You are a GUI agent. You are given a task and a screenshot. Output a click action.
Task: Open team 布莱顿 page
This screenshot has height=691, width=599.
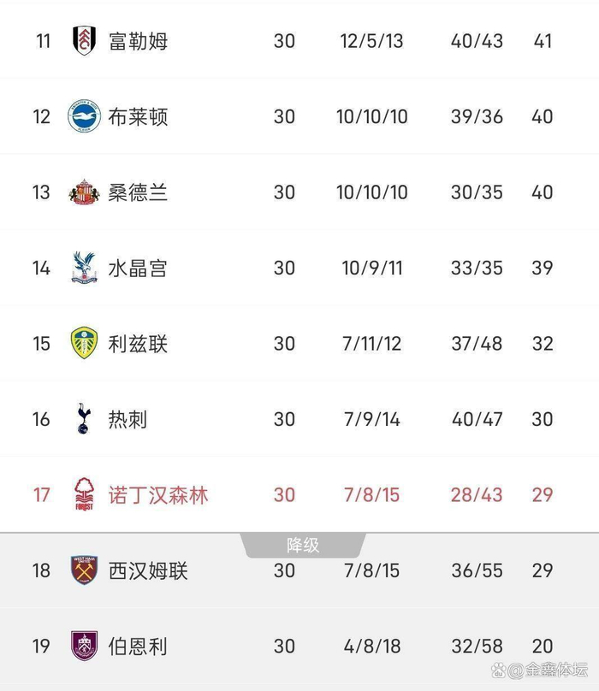pos(138,116)
